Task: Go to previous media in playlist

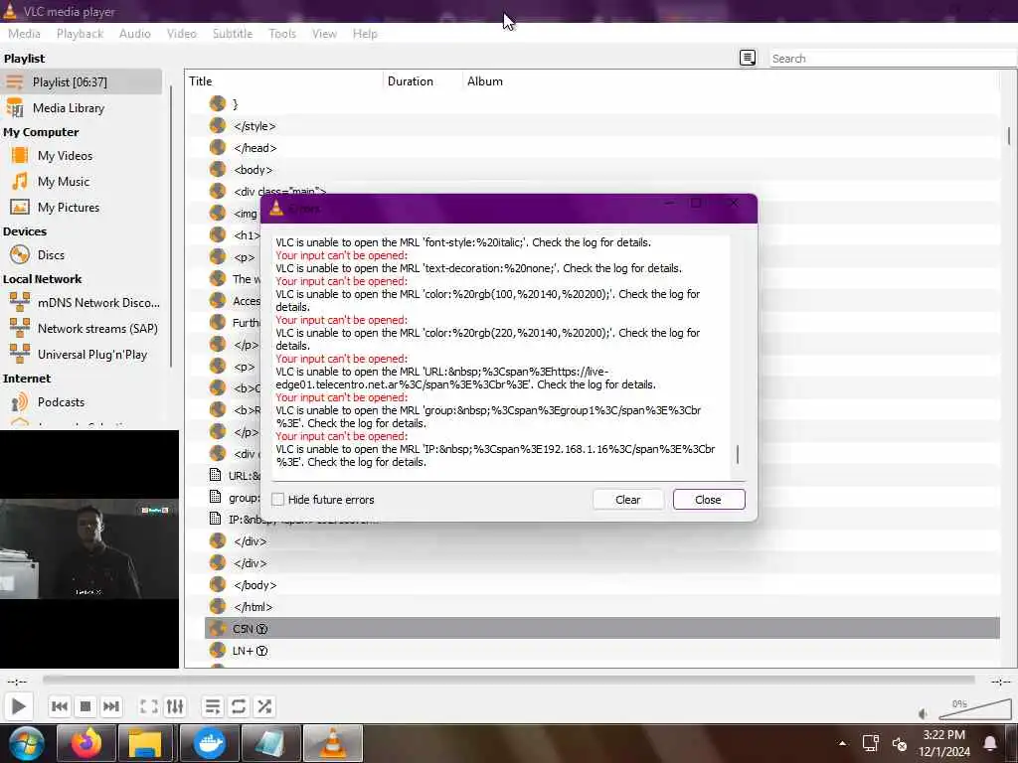Action: coord(60,706)
